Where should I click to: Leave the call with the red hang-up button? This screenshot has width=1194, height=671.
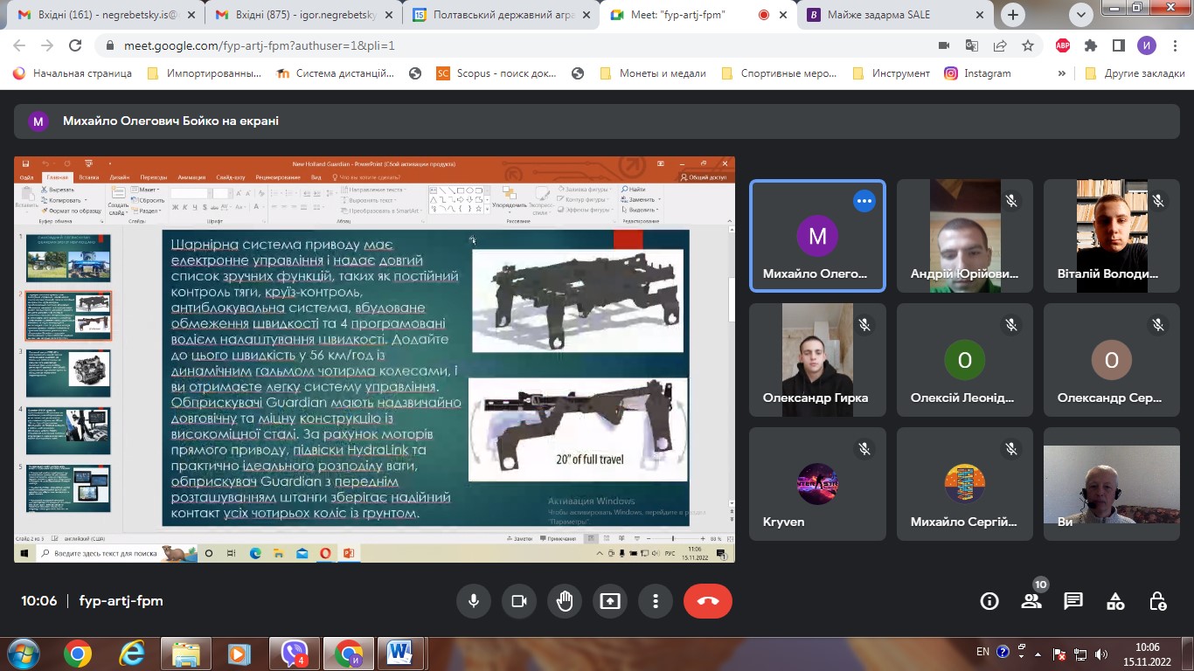point(708,601)
